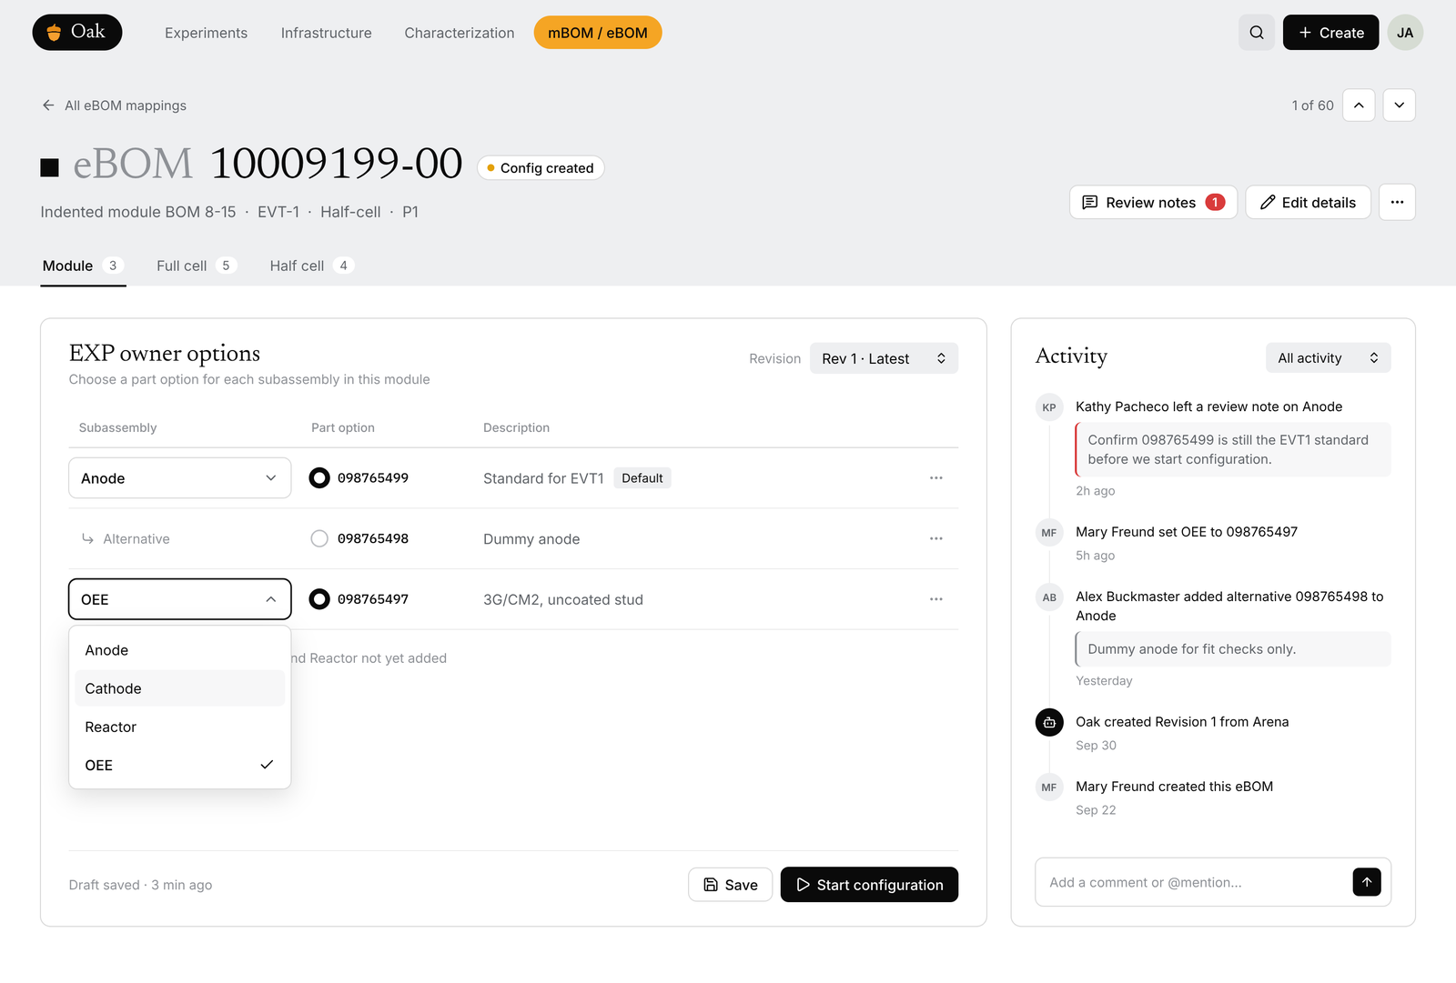The height and width of the screenshot is (983, 1456).
Task: Go to next eBOM with down chevron
Action: [x=1400, y=105]
